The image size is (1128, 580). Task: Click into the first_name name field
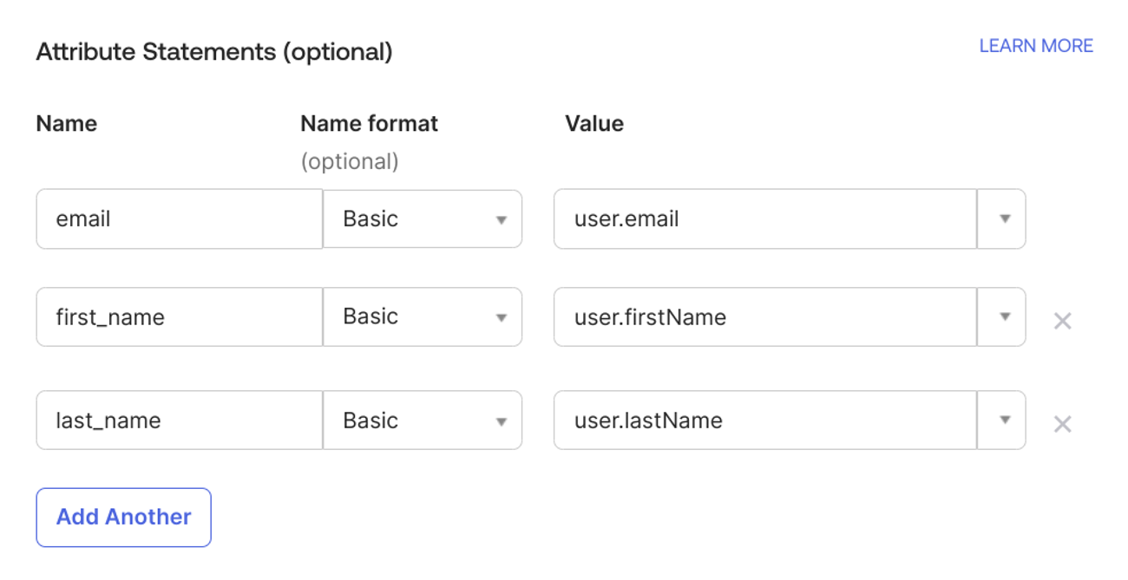pyautogui.click(x=179, y=317)
